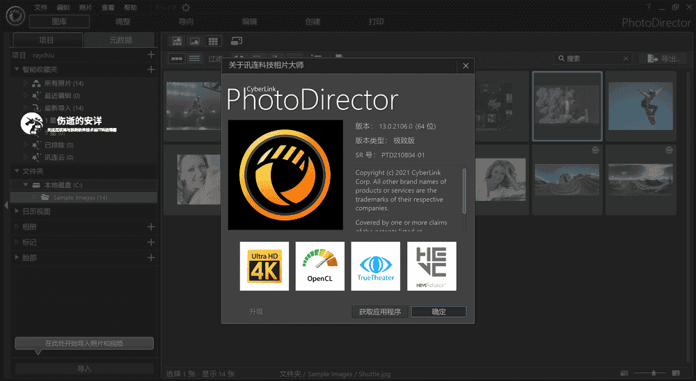696x381 pixels.
Task: Add a new album with 相册 plus icon
Action: pyautogui.click(x=151, y=227)
